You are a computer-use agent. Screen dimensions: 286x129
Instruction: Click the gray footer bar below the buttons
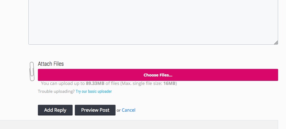click(x=139, y=125)
